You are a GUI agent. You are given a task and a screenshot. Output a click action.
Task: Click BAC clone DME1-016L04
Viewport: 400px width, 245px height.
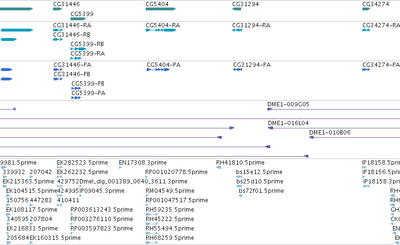coord(288,123)
